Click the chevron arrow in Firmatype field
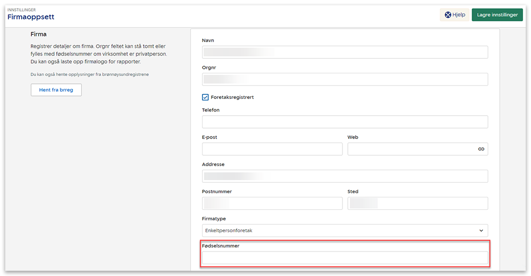 click(481, 230)
